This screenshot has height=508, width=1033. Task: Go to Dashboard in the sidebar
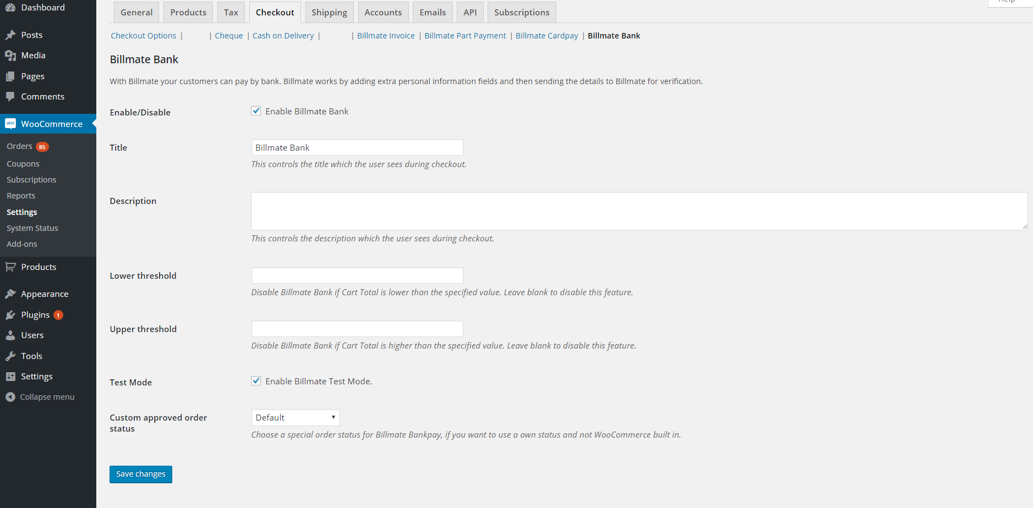point(43,8)
